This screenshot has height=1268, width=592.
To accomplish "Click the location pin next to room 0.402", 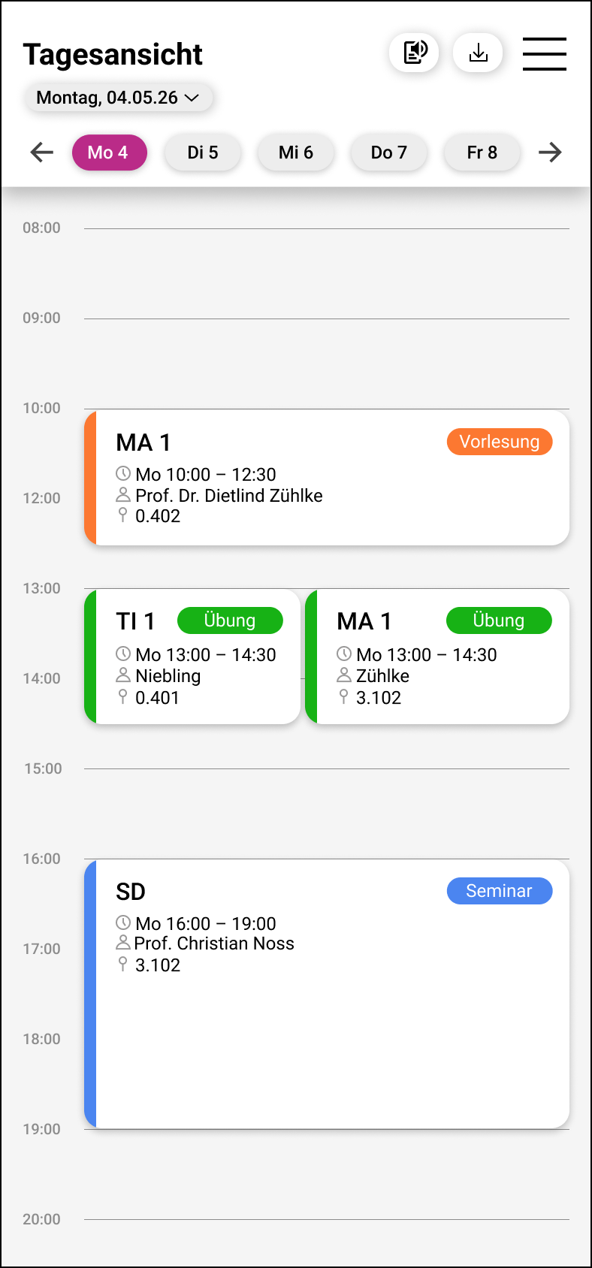I will click(x=123, y=515).
